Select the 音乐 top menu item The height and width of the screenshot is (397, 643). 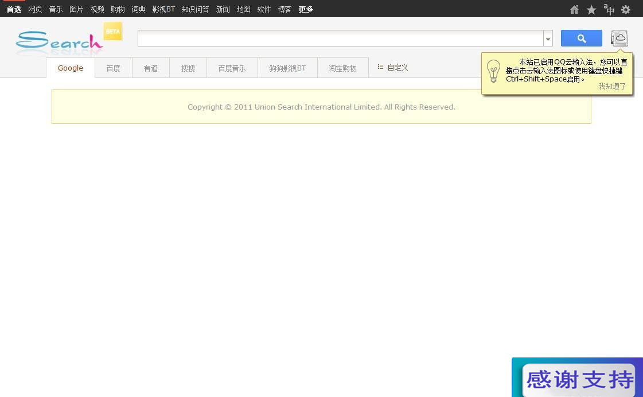(x=56, y=9)
